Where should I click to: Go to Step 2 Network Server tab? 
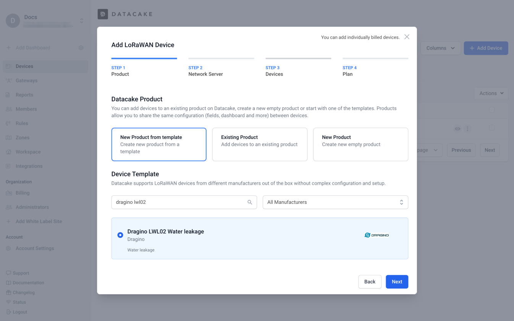click(x=221, y=68)
